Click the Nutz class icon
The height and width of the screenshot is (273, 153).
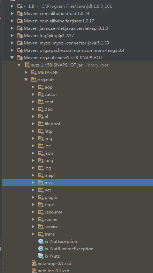point(40,256)
